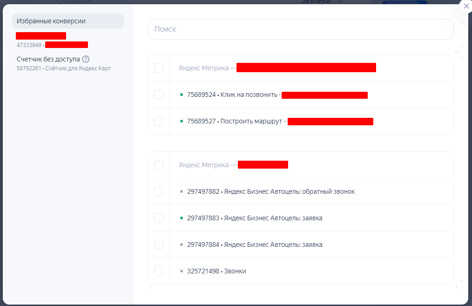Check header checkbox above Клик на позвонить

click(x=159, y=68)
